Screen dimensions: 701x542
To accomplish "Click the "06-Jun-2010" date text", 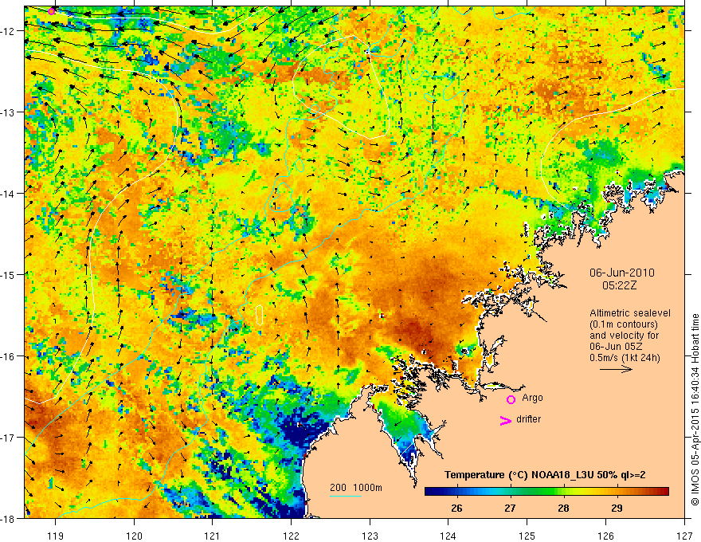I will coord(622,273).
